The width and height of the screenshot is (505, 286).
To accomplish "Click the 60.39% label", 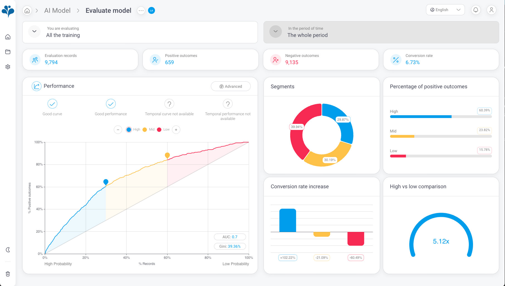I will coord(484,111).
